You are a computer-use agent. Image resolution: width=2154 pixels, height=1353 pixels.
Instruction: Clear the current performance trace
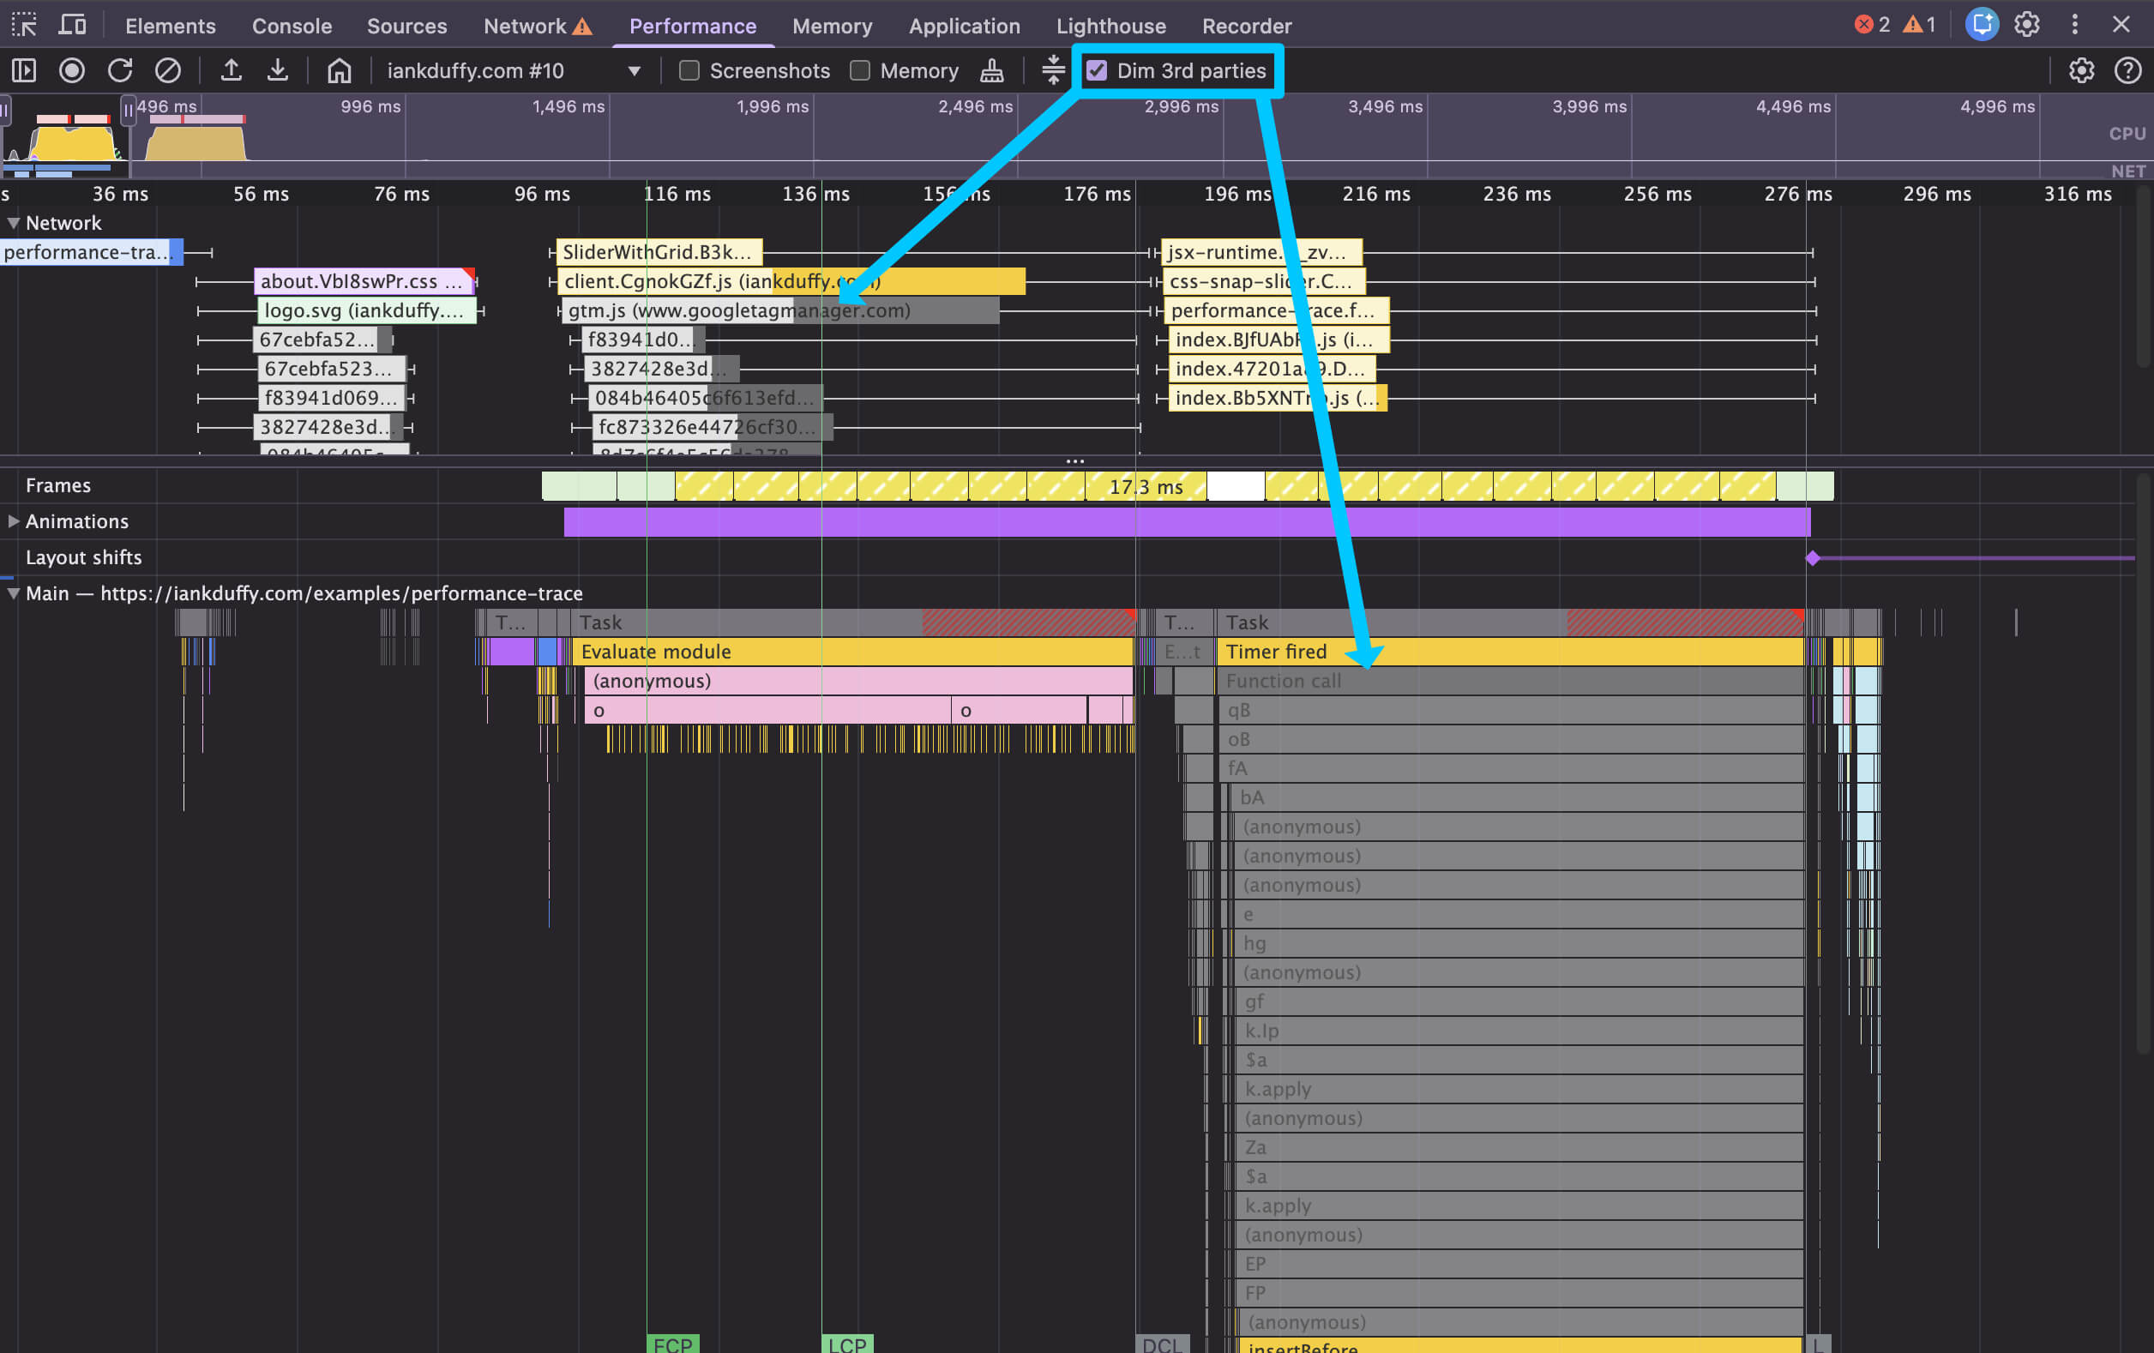(168, 70)
